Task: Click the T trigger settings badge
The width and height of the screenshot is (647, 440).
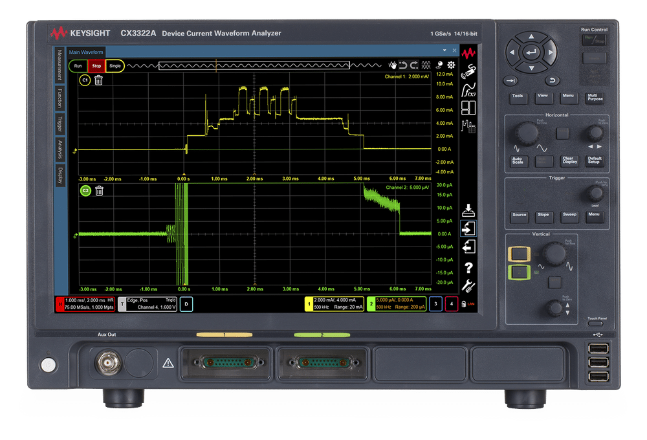Action: (122, 304)
